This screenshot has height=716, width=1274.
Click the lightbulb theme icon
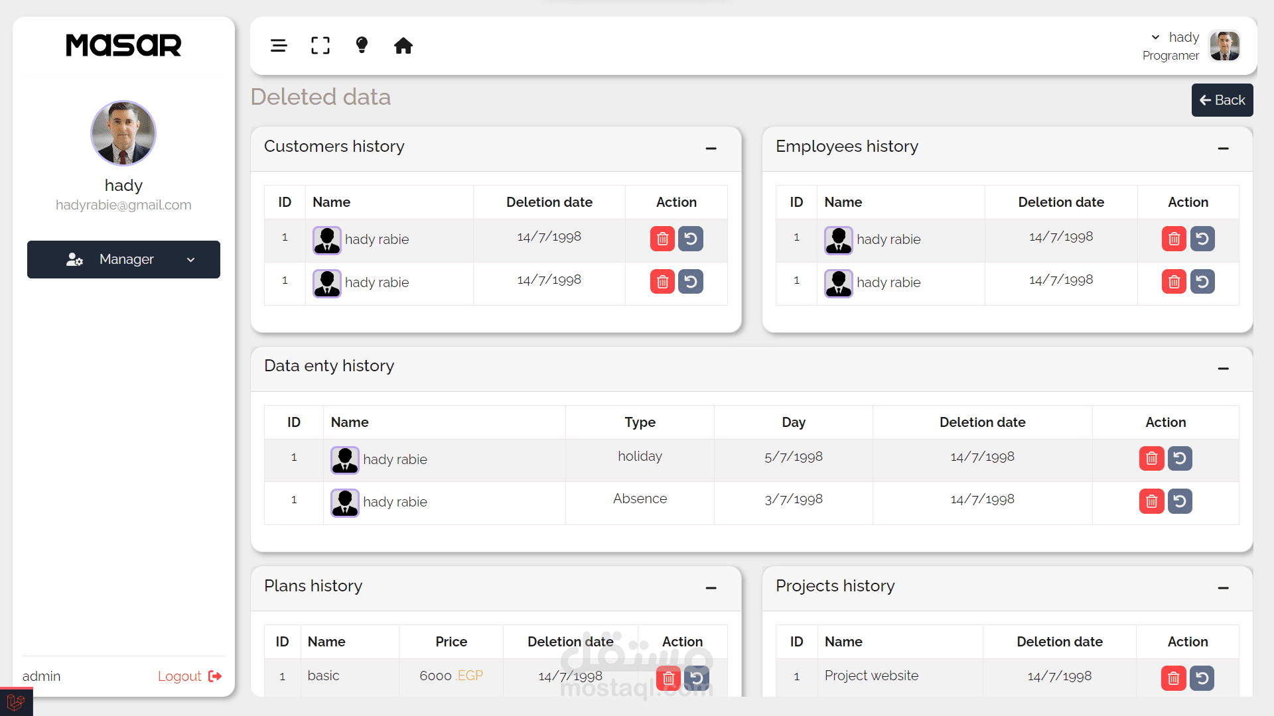362,45
